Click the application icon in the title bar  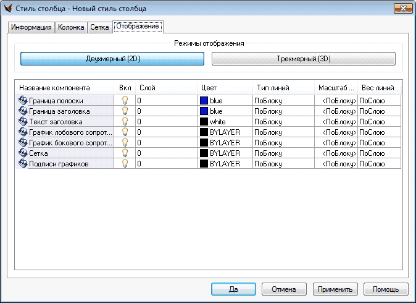[8, 7]
